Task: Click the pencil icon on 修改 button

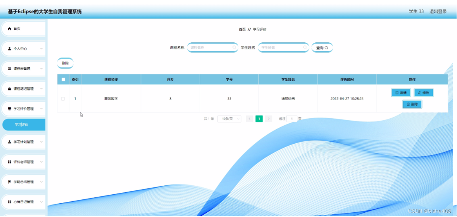Action: pos(419,92)
